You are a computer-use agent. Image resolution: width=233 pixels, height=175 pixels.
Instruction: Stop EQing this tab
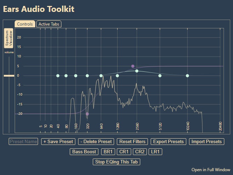[x=116, y=162]
